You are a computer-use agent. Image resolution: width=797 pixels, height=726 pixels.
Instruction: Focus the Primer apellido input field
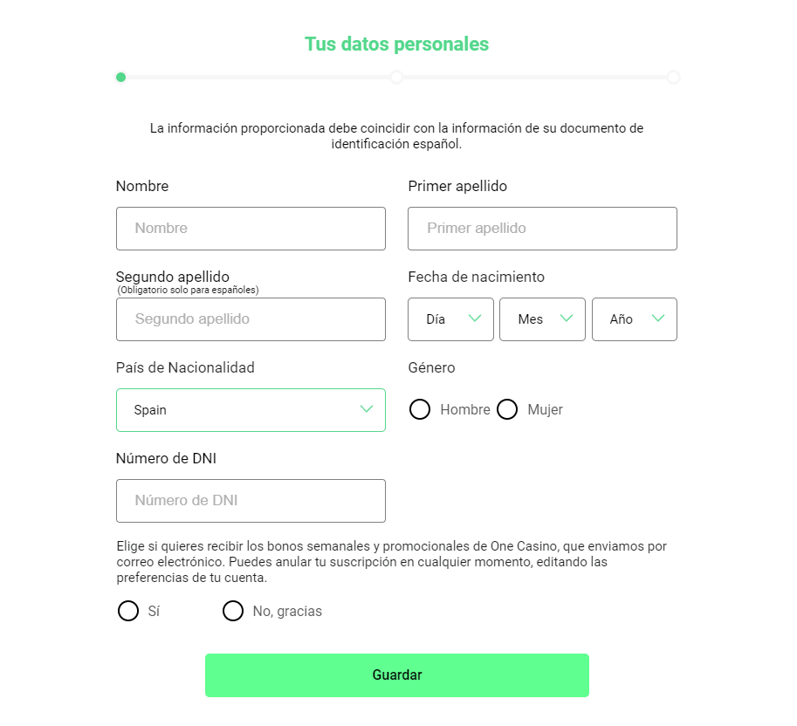(542, 229)
